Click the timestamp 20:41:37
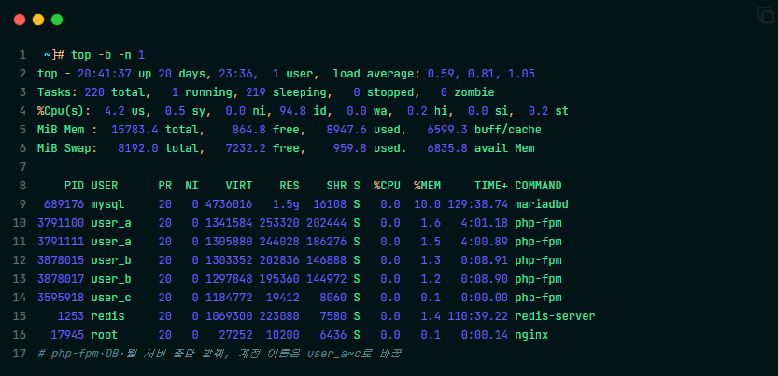778x376 pixels. pyautogui.click(x=105, y=74)
